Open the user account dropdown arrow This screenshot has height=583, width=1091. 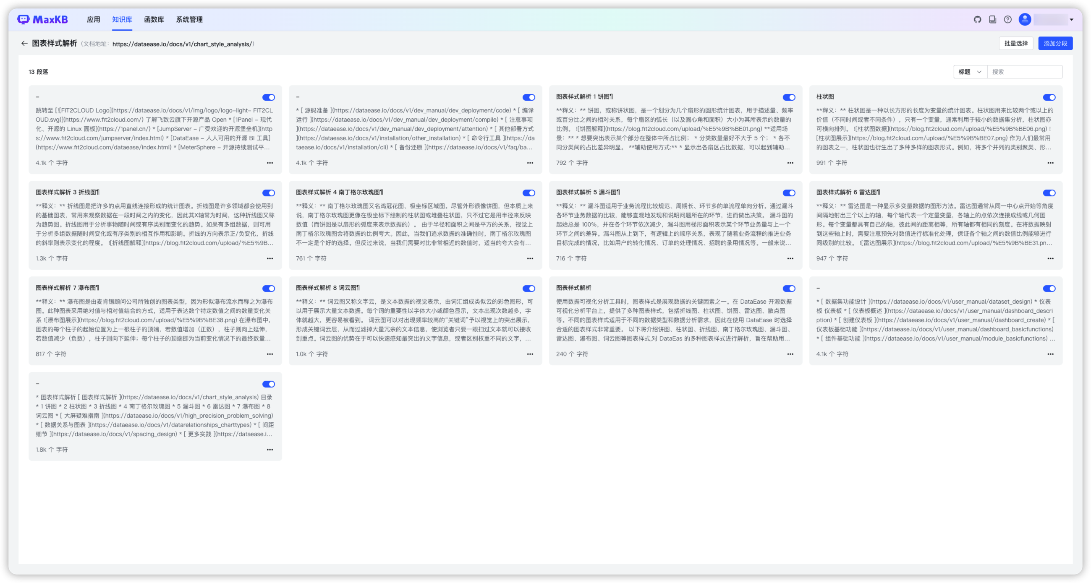[x=1072, y=19]
